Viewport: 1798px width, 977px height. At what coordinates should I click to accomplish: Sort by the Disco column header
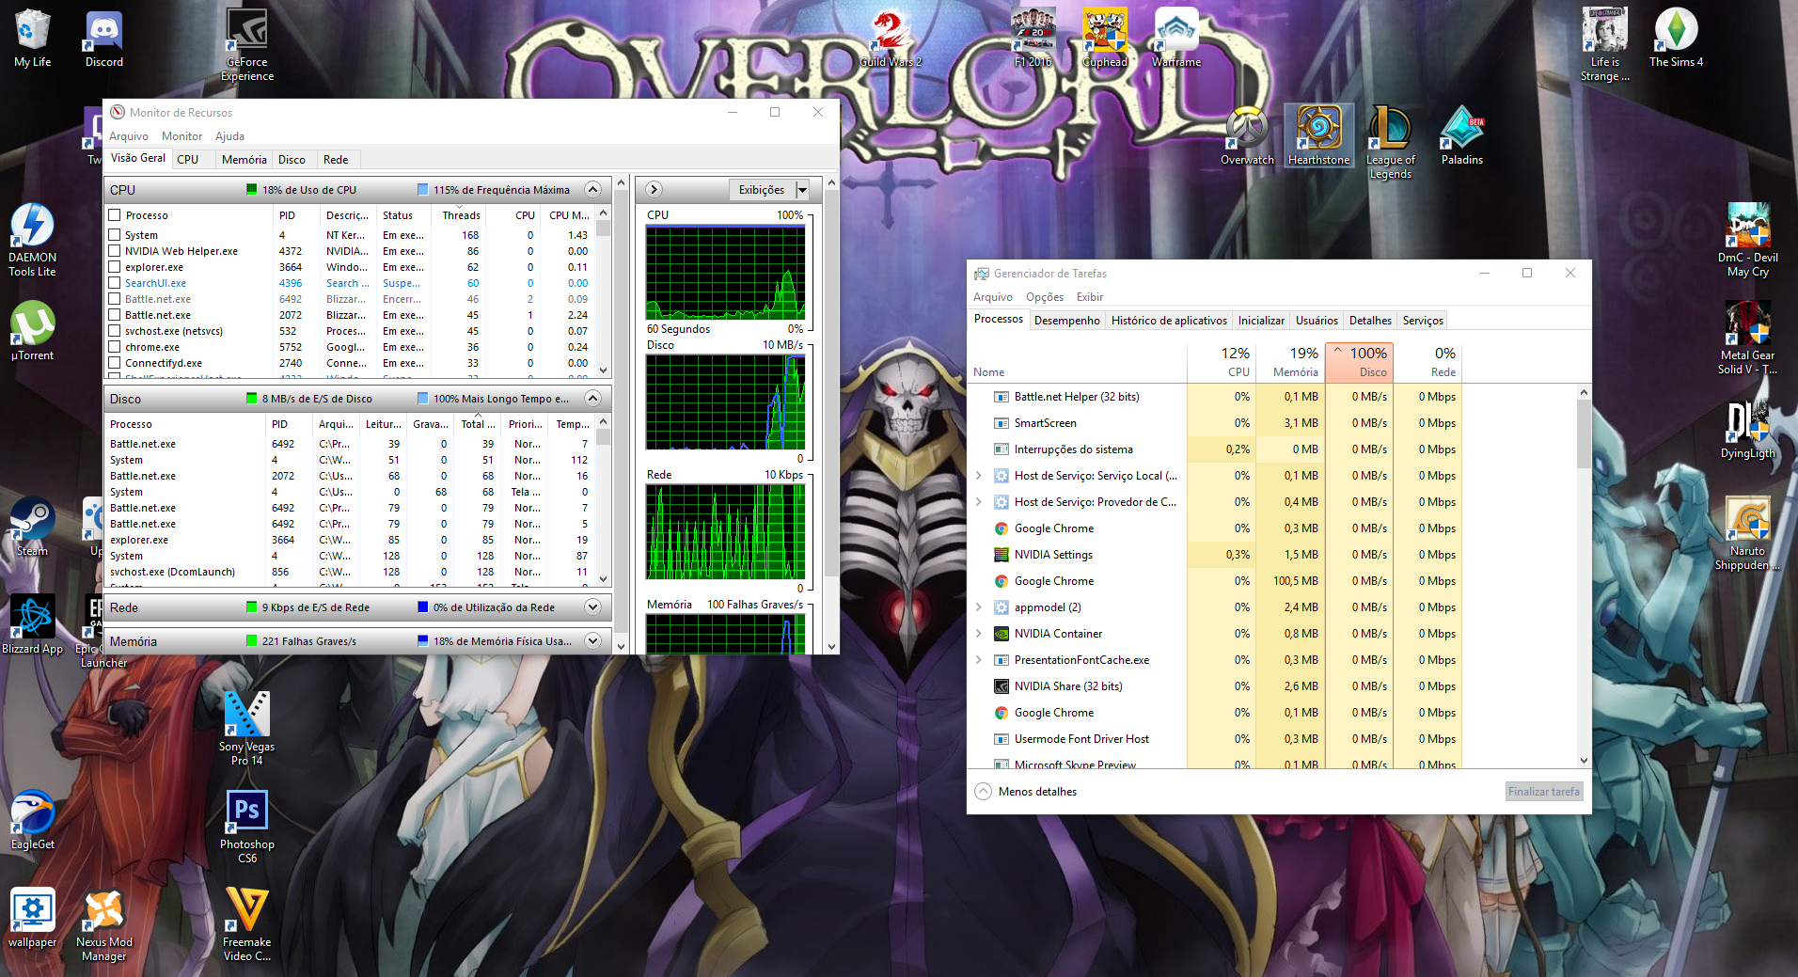click(x=1359, y=362)
